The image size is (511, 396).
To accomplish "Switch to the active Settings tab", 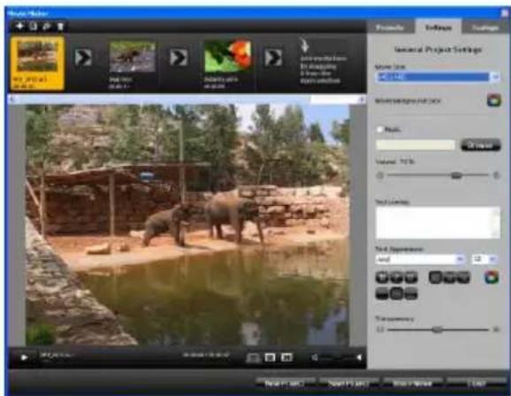I will [439, 27].
